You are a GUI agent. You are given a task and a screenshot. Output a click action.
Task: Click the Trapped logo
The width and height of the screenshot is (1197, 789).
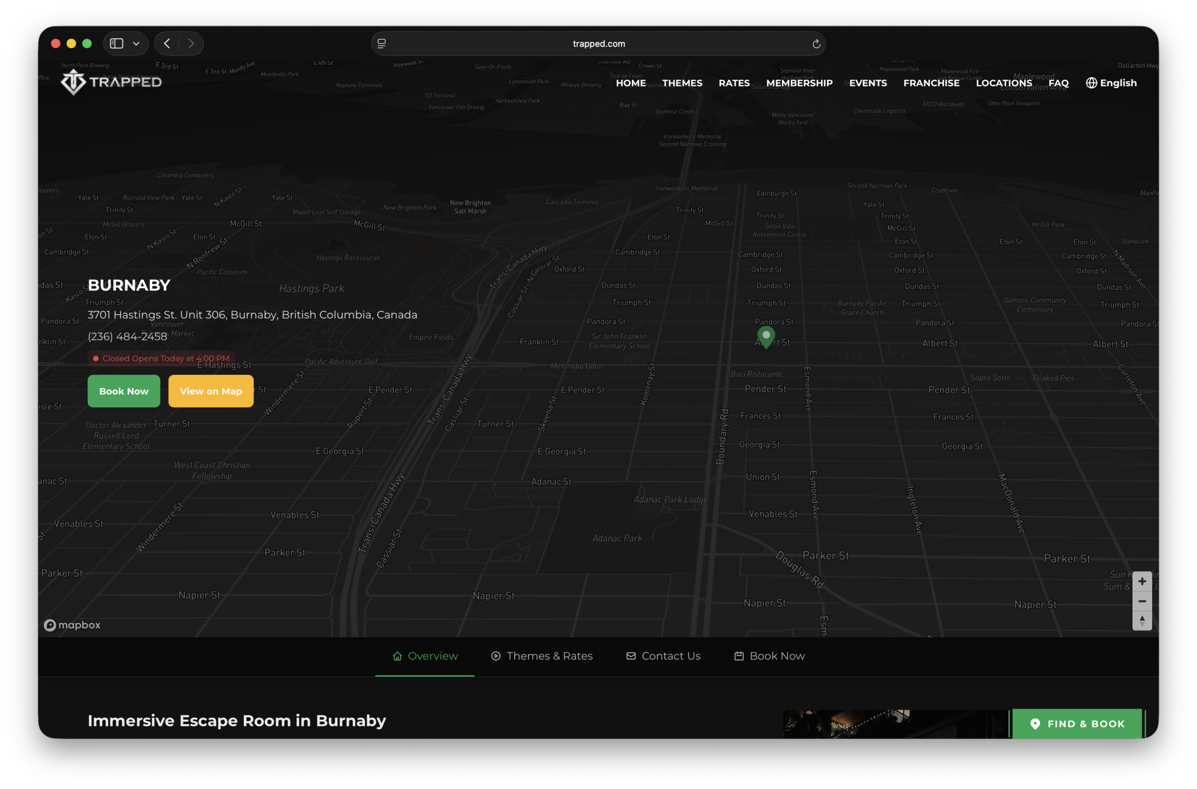(x=111, y=82)
